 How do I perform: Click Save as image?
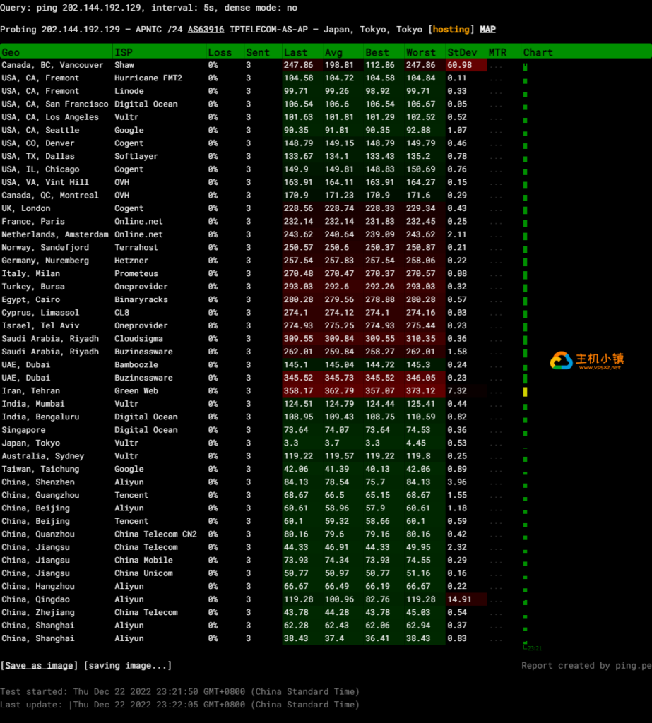tap(40, 665)
